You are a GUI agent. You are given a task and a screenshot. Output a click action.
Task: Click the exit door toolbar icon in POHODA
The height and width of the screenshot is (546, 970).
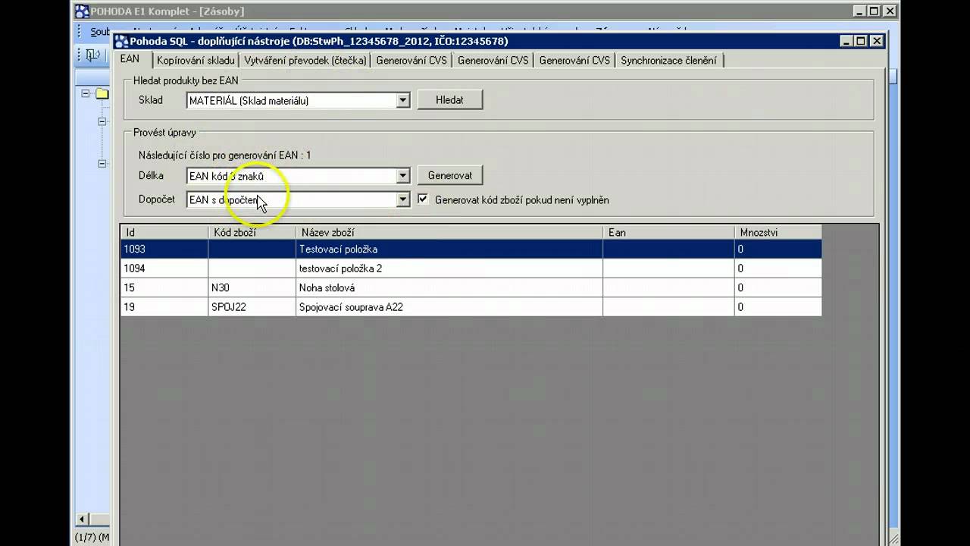pyautogui.click(x=93, y=55)
